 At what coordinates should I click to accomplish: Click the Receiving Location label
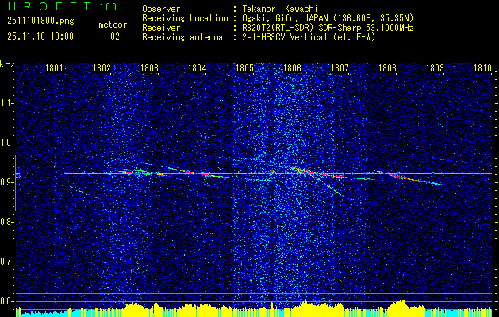(185, 18)
